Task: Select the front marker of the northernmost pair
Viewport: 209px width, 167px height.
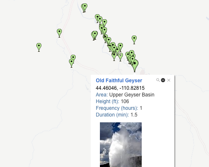Action: point(85,8)
